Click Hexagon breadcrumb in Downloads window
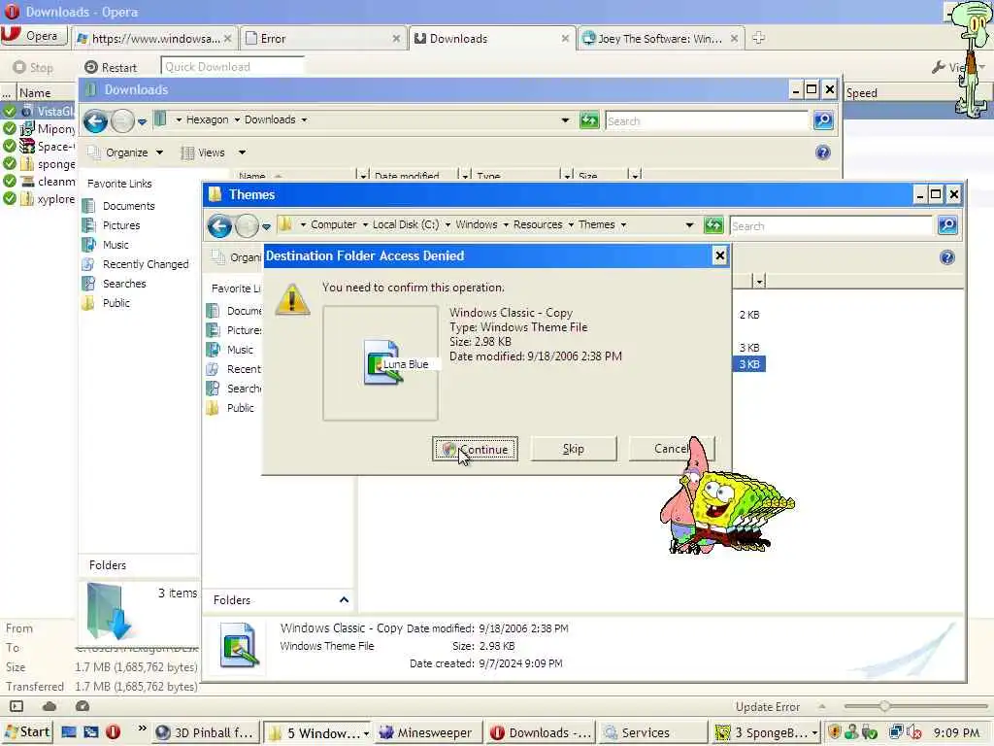This screenshot has height=746, width=994. [208, 119]
